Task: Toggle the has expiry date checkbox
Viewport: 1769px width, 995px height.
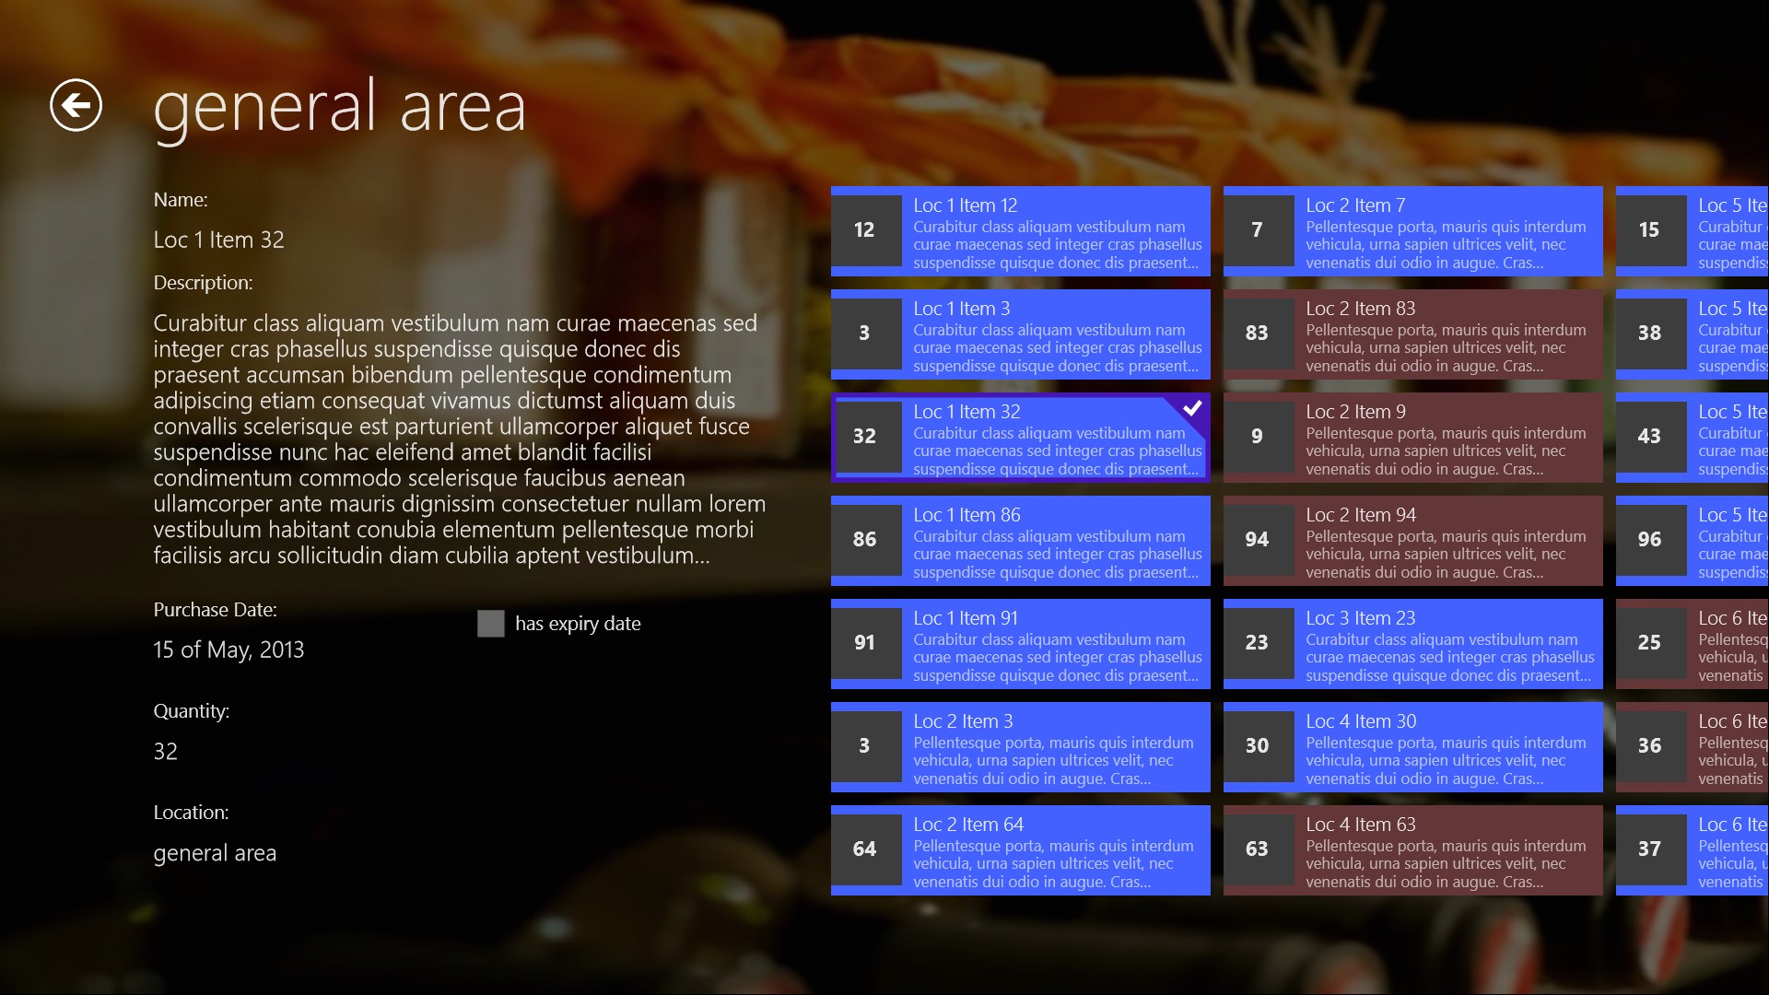Action: (x=491, y=624)
